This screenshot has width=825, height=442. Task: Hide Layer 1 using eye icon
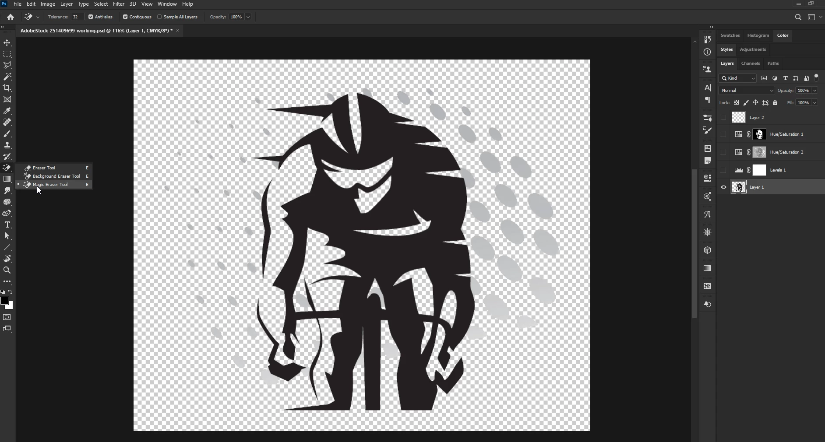click(723, 187)
